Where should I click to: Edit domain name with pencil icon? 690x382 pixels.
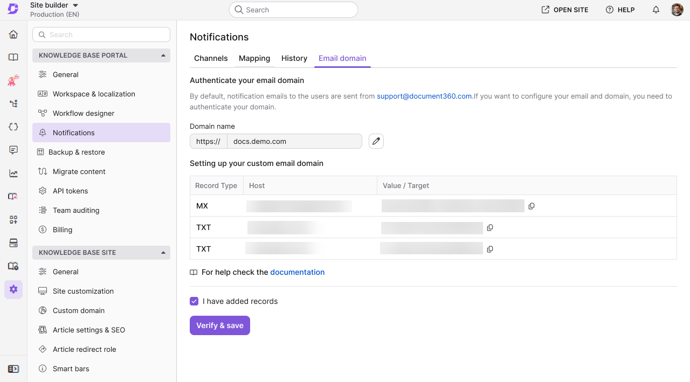(x=376, y=141)
